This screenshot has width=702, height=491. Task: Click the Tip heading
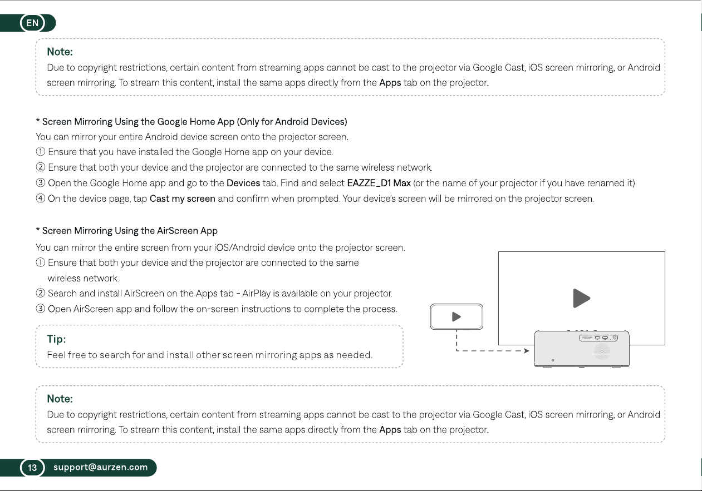(x=56, y=339)
